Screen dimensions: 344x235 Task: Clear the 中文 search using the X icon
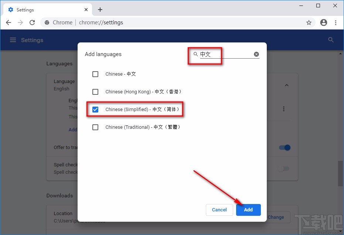coord(256,54)
